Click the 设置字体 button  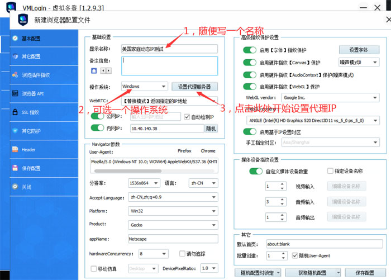pos(359,50)
